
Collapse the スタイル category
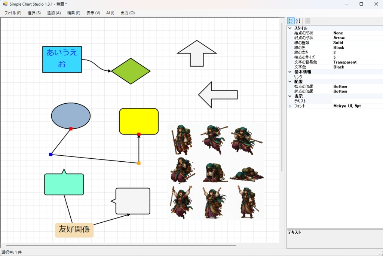click(290, 28)
